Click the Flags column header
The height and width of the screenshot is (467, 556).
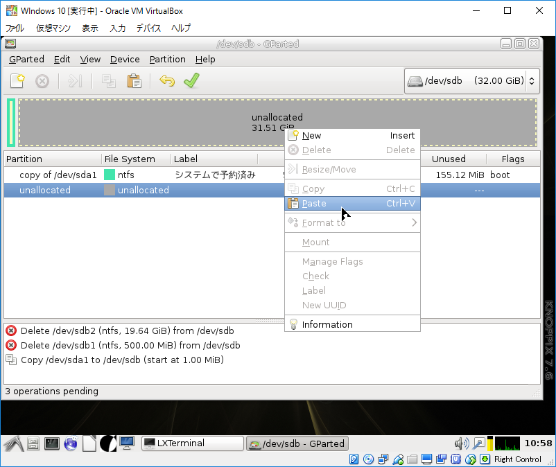[x=513, y=159]
